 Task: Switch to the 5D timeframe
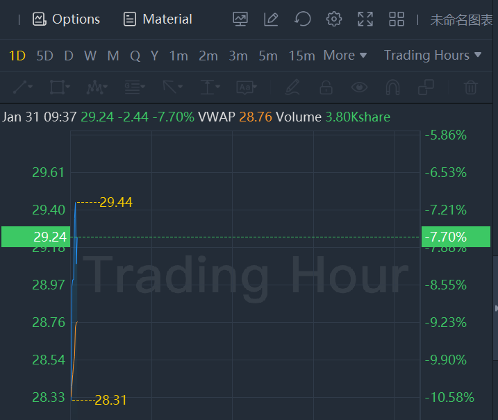tap(44, 56)
